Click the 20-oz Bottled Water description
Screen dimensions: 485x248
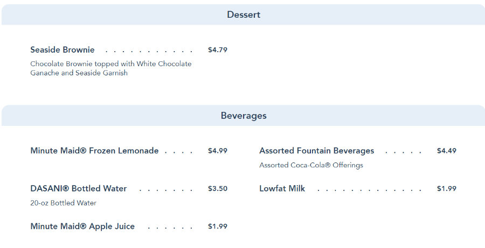pos(63,203)
